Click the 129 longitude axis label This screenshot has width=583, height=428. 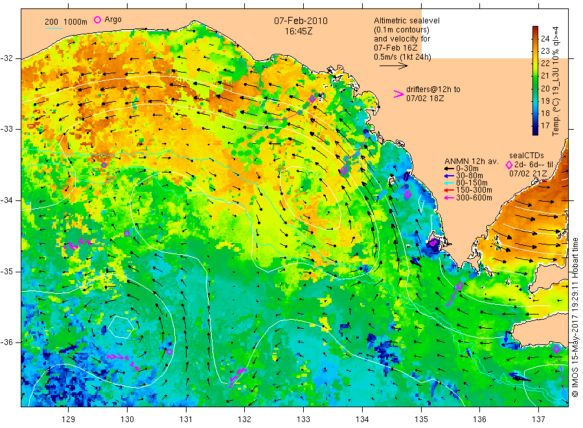pyautogui.click(x=69, y=420)
